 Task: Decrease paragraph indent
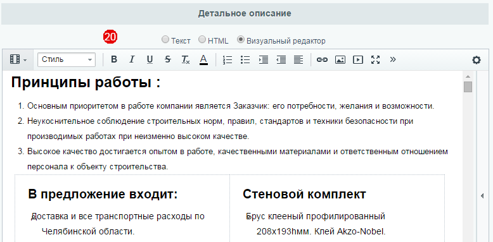point(281,59)
